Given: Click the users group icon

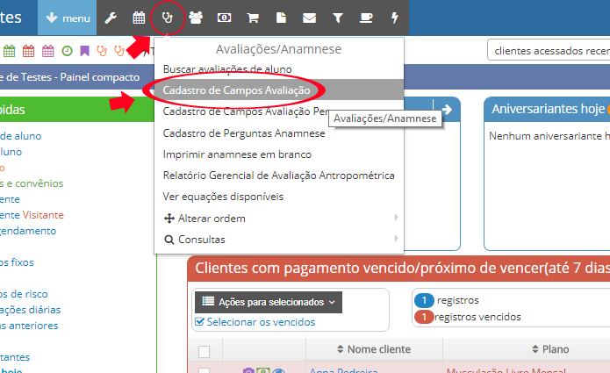Looking at the screenshot, I should click(196, 18).
